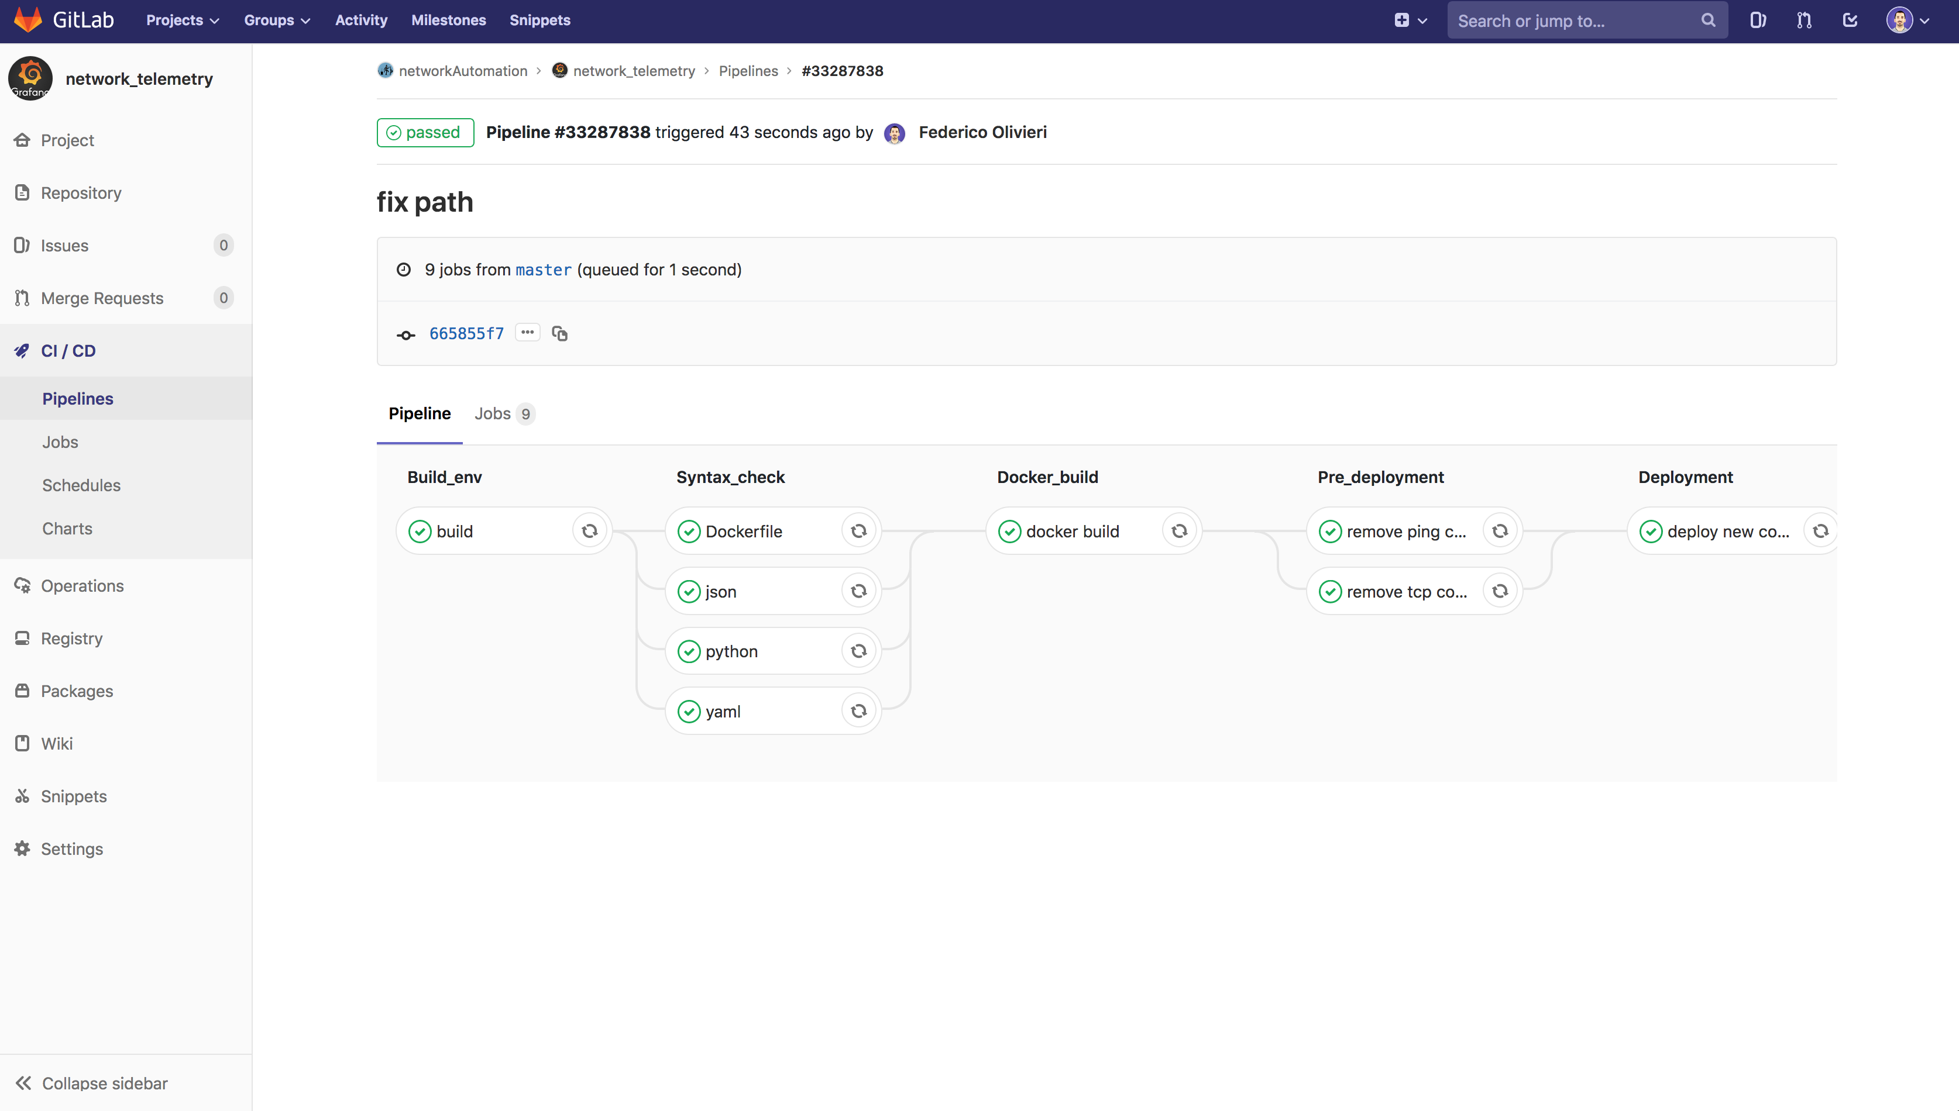Copy commit SHA to clipboard
1959x1111 pixels.
pos(559,333)
